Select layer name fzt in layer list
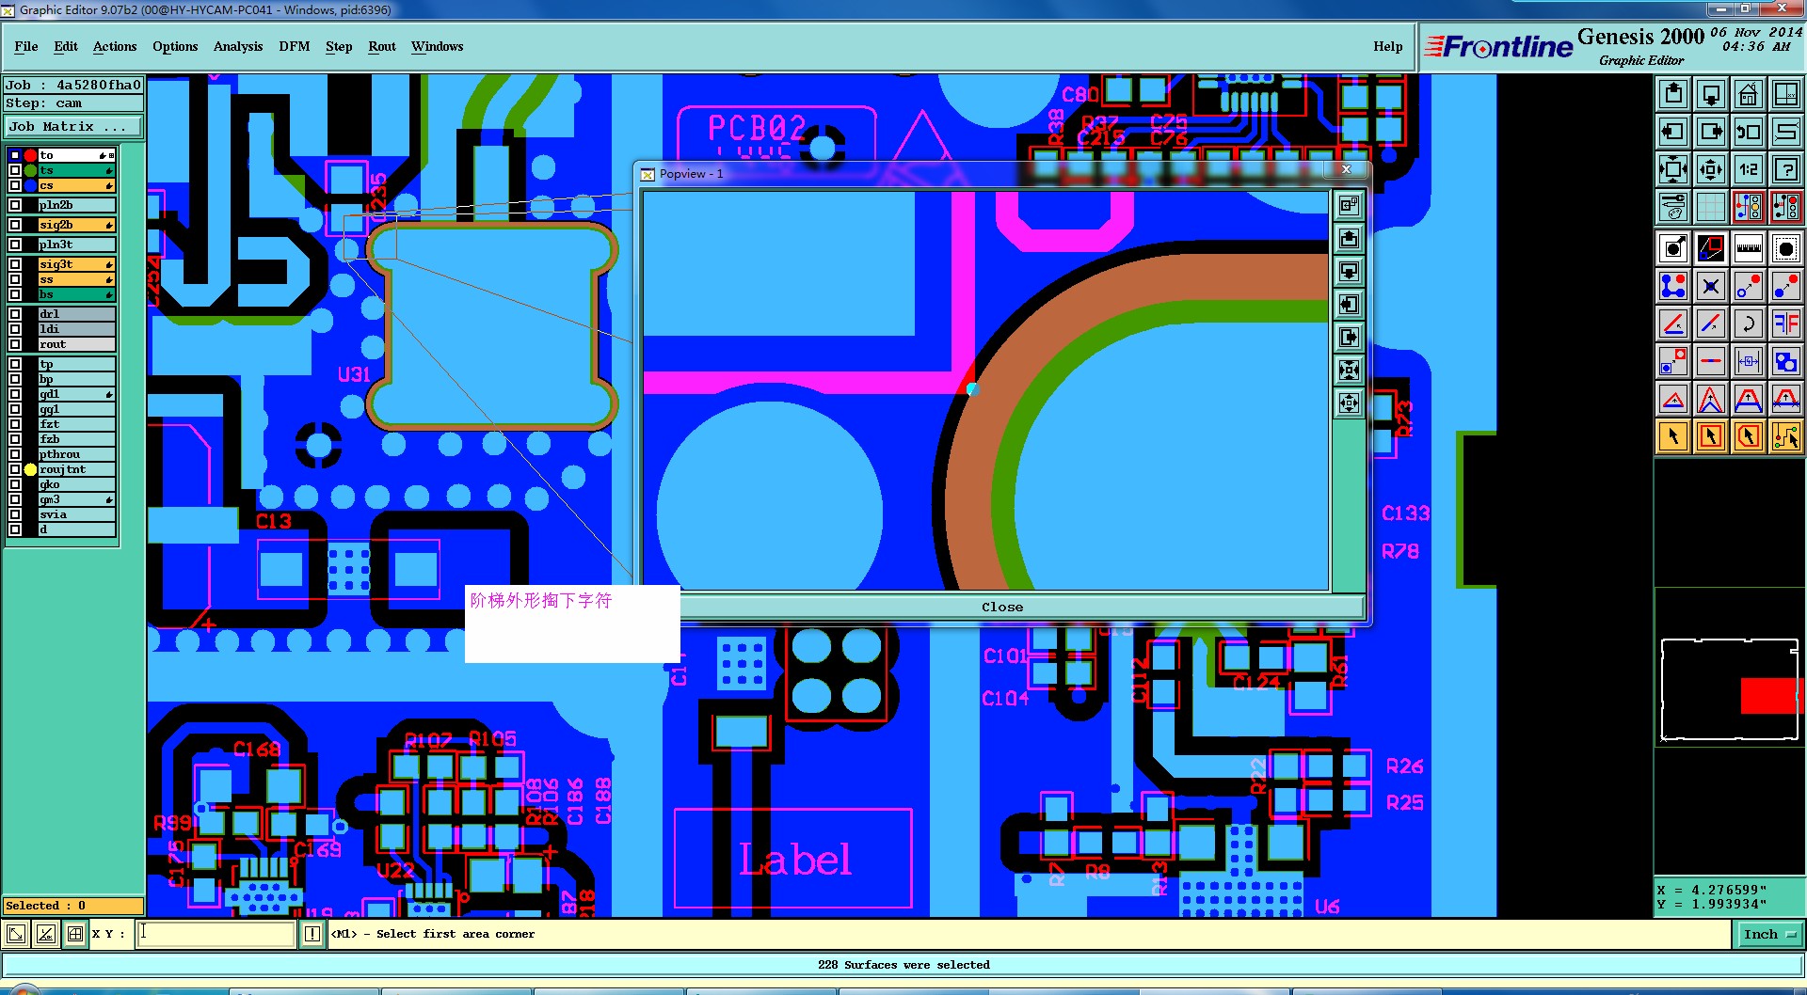Viewport: 1807px width, 995px height. (x=77, y=424)
